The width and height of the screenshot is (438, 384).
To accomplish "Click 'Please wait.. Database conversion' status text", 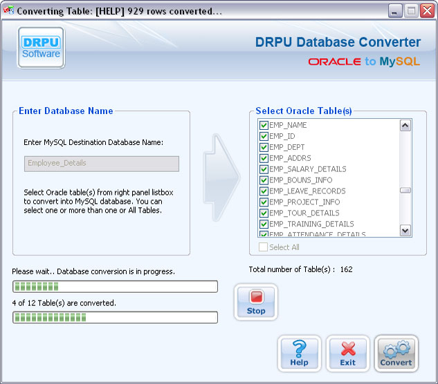I will tap(93, 271).
